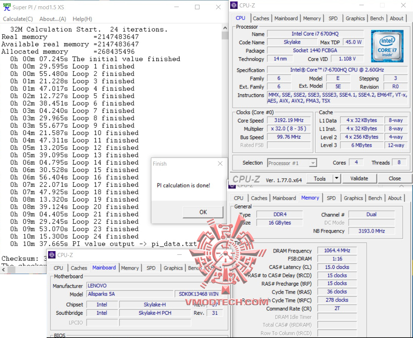Image resolution: width=413 pixels, height=338 pixels.
Task: Switch to Graphics tab in top CPU-Z window
Action: 355,18
